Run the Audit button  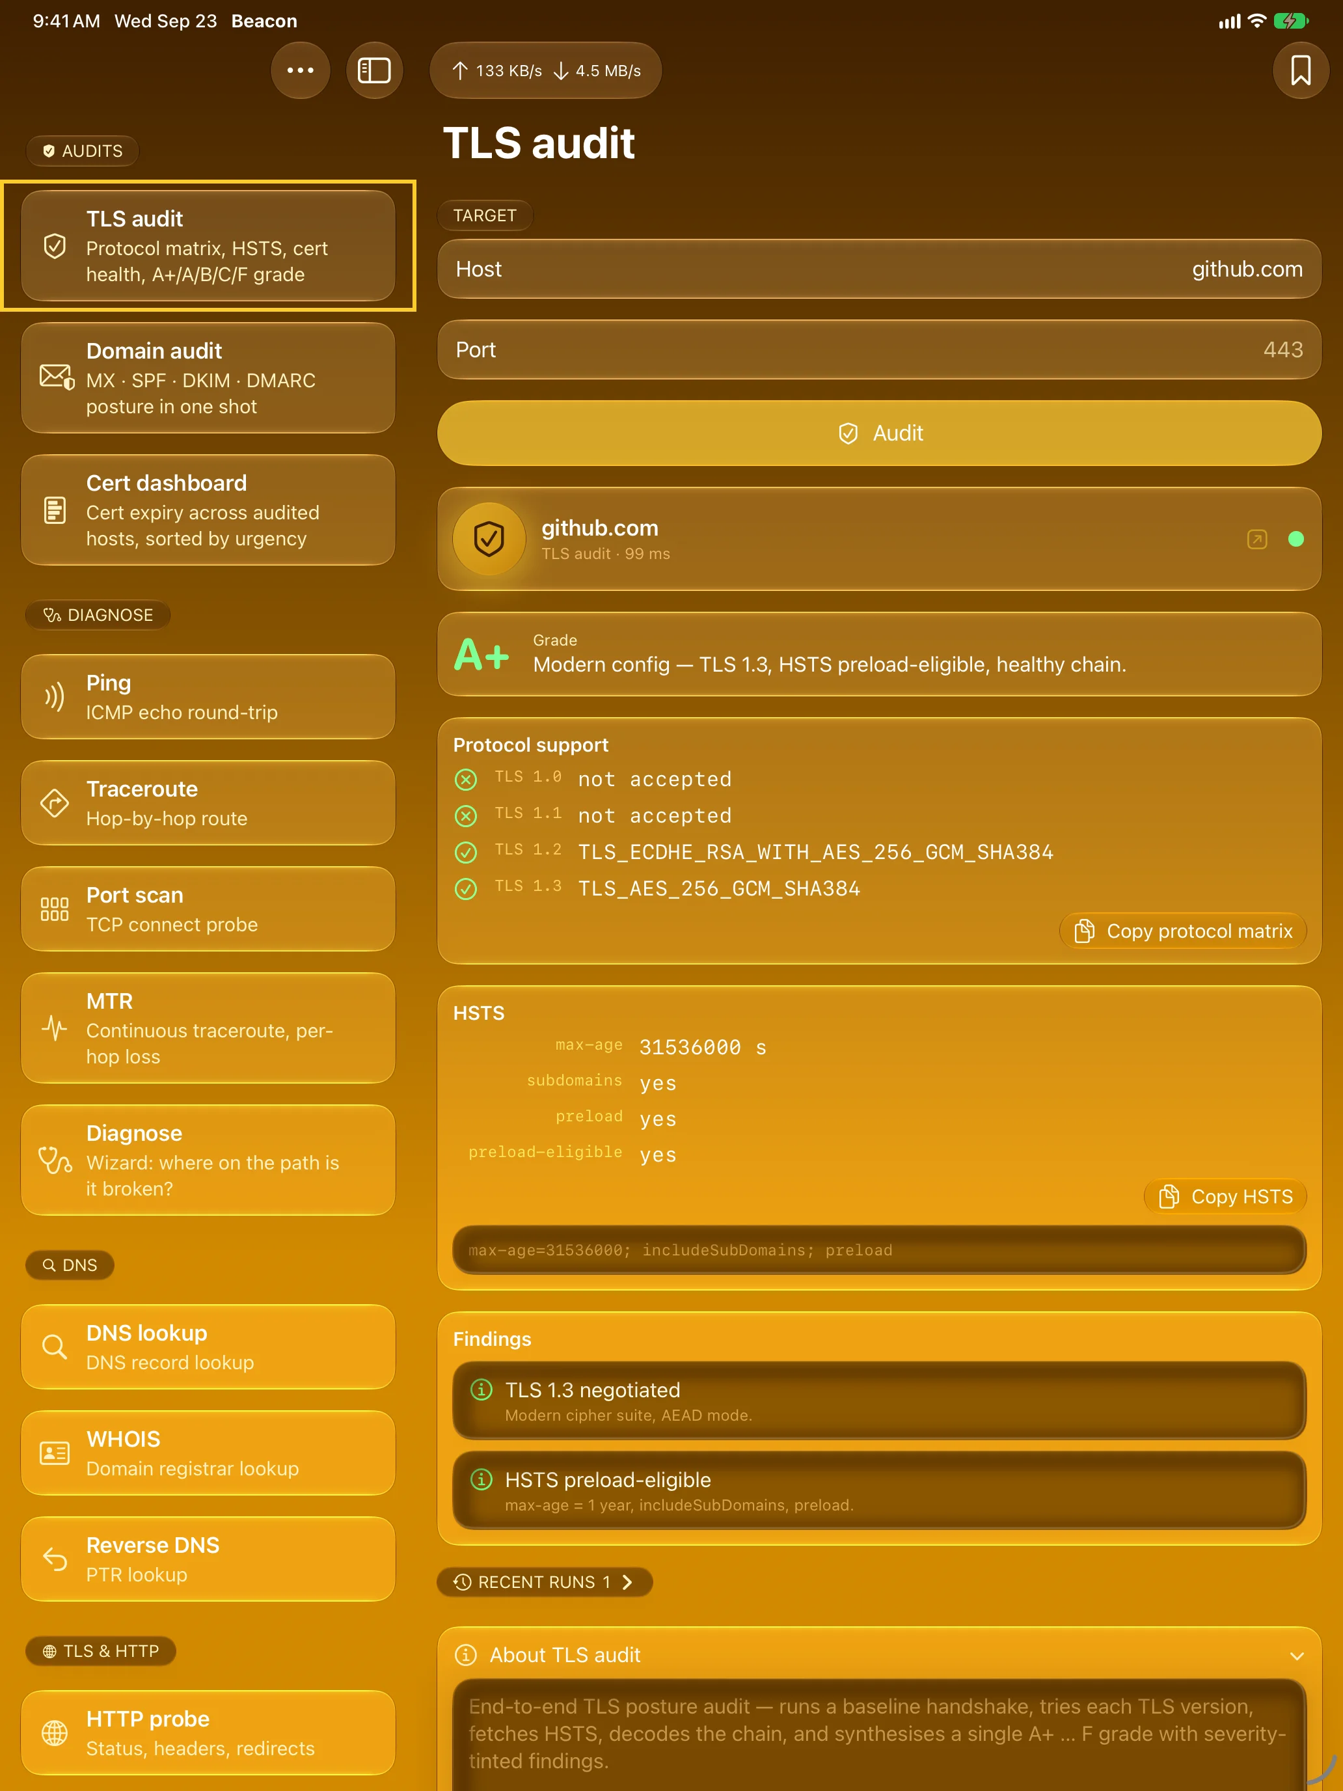tap(879, 433)
